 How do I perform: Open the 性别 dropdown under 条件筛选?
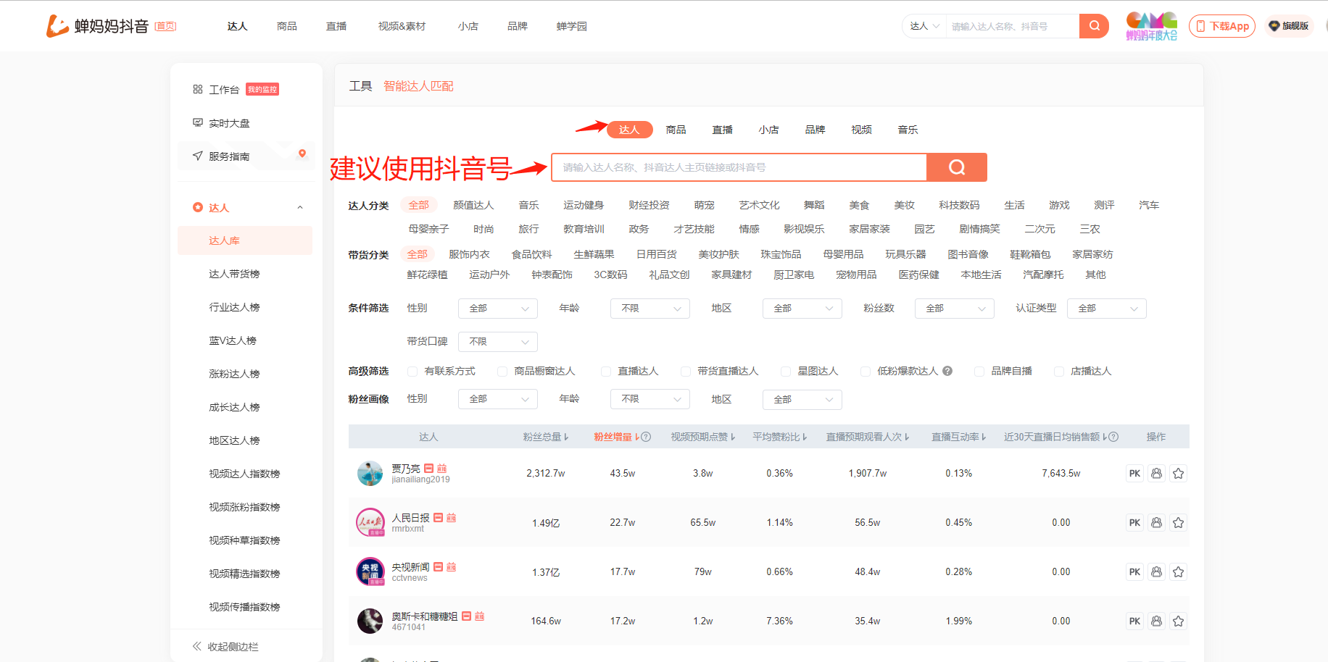[x=498, y=309]
